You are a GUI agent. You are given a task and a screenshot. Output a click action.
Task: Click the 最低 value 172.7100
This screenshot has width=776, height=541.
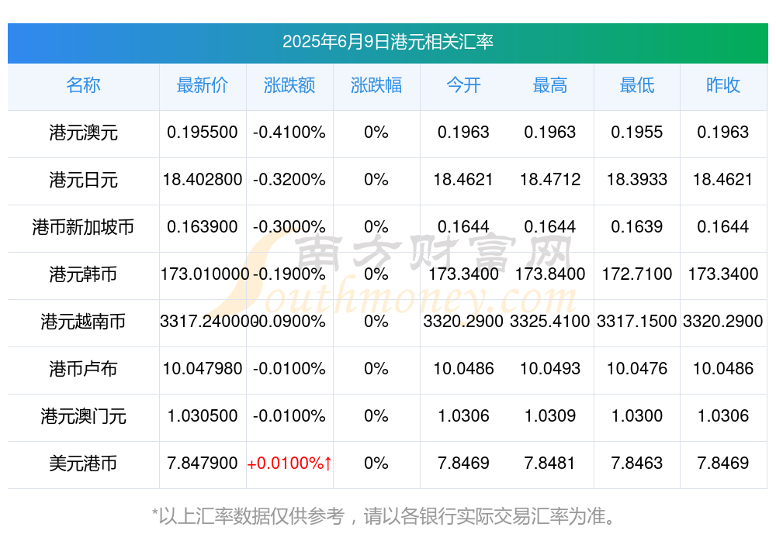point(637,274)
